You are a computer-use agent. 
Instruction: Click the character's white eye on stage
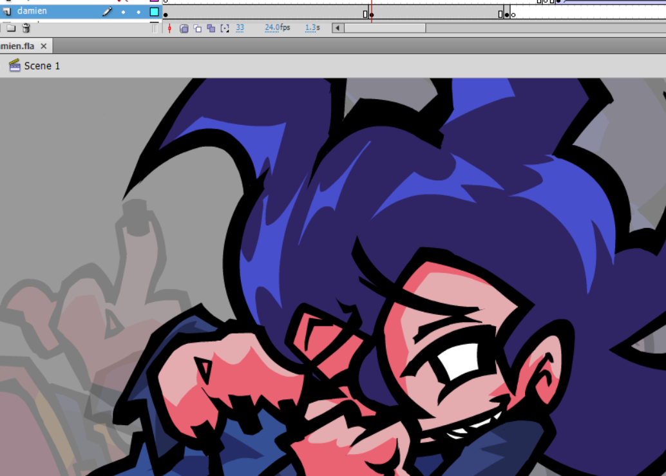459,361
